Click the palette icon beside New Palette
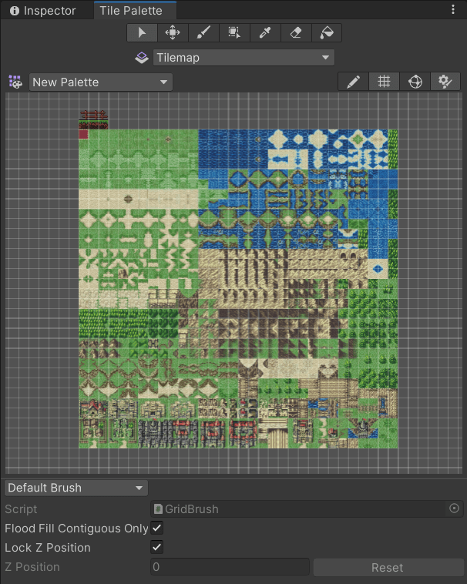The height and width of the screenshot is (584, 467). click(x=15, y=82)
